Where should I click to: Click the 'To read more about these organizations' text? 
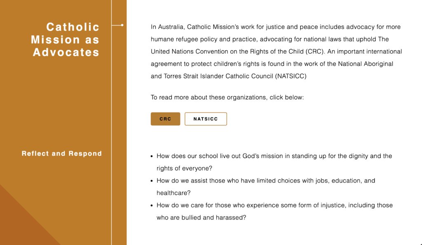coord(227,97)
